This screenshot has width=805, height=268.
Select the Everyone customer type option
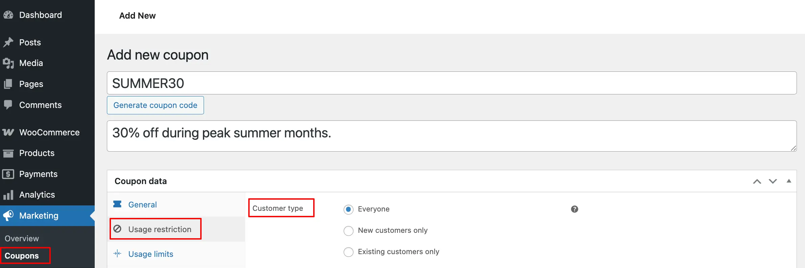coord(348,209)
